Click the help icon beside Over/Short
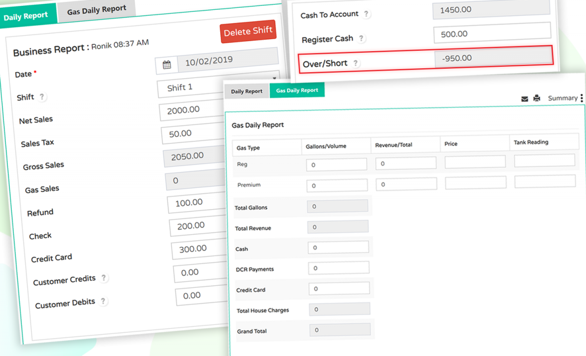Screen dimensions: 586x356 pos(356,63)
